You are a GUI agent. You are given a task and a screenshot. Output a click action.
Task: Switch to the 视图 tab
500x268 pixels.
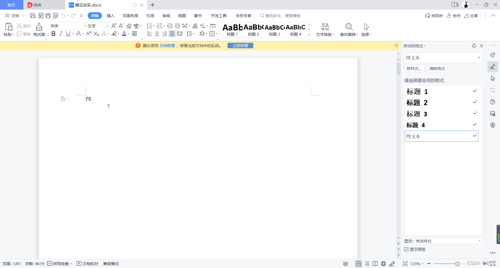coord(182,16)
